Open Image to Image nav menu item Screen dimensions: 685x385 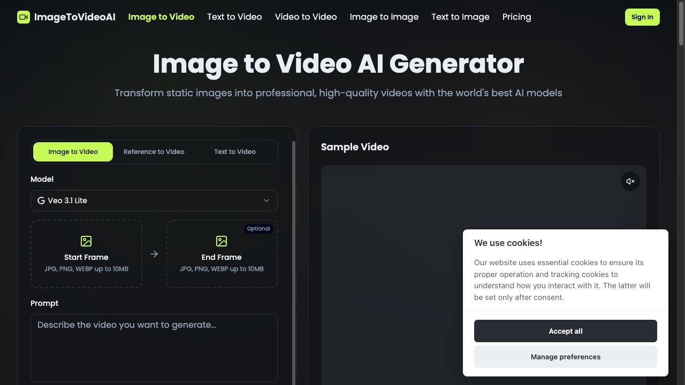click(384, 17)
